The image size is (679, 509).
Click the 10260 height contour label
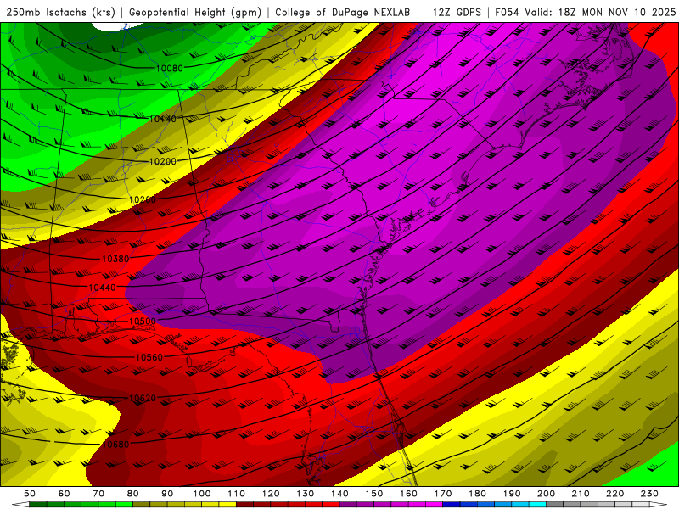click(x=143, y=199)
